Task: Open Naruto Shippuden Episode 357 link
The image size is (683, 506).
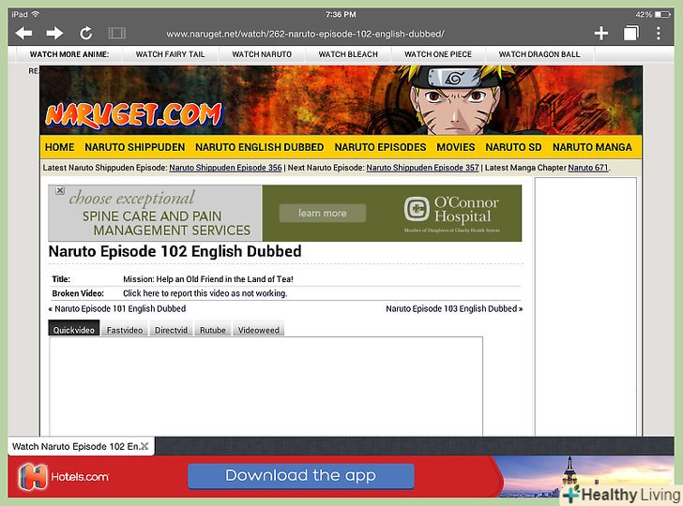Action: point(422,168)
